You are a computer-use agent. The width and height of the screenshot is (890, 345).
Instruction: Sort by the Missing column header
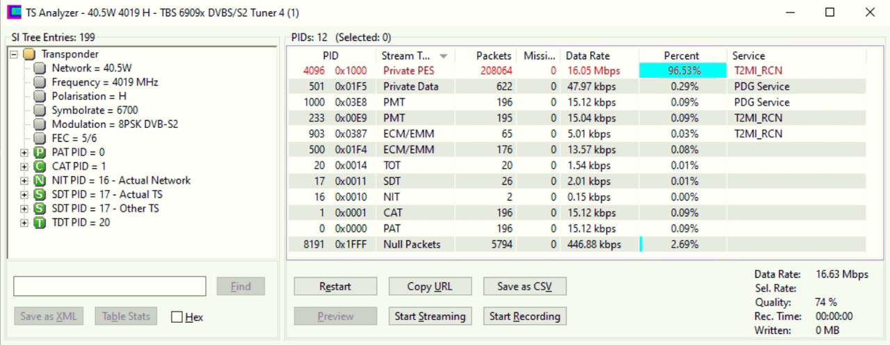[539, 56]
